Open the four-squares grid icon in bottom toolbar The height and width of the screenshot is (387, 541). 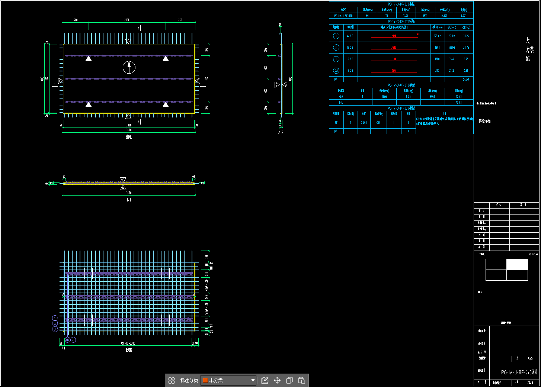(172, 380)
